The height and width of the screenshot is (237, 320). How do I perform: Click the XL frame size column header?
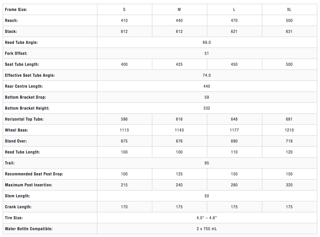(289, 10)
